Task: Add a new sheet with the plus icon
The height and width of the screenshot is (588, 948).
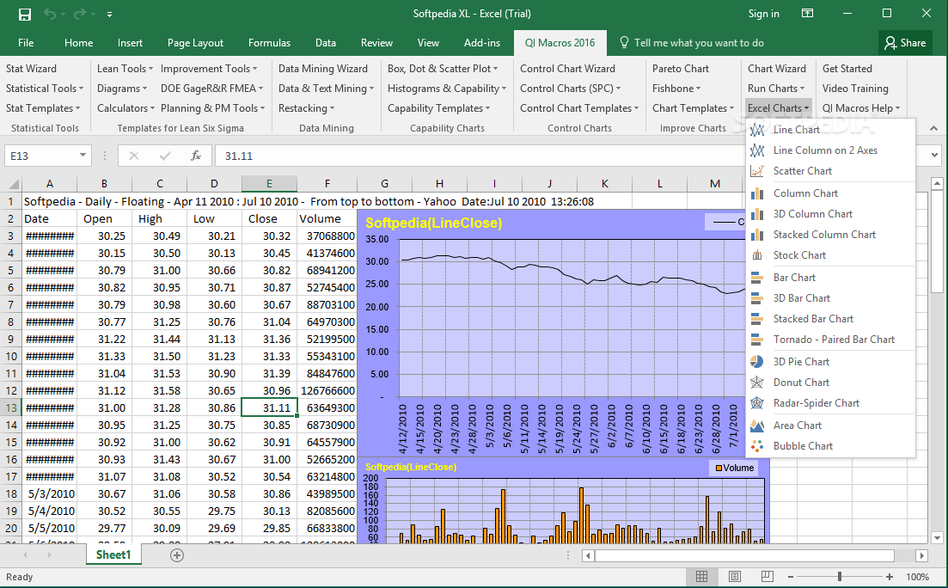Action: click(x=176, y=555)
